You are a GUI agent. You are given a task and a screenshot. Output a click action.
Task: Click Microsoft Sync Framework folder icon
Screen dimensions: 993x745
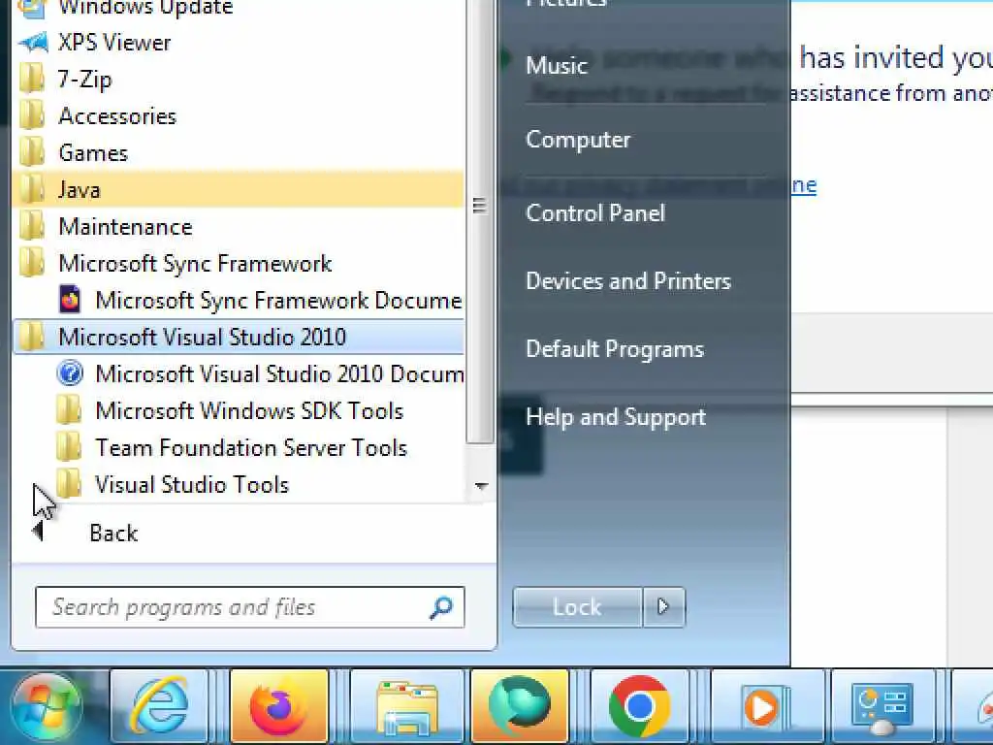(x=32, y=263)
